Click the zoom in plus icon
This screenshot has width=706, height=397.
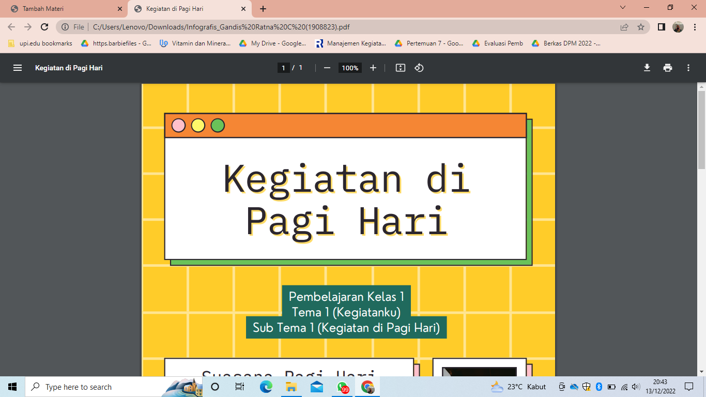(373, 68)
